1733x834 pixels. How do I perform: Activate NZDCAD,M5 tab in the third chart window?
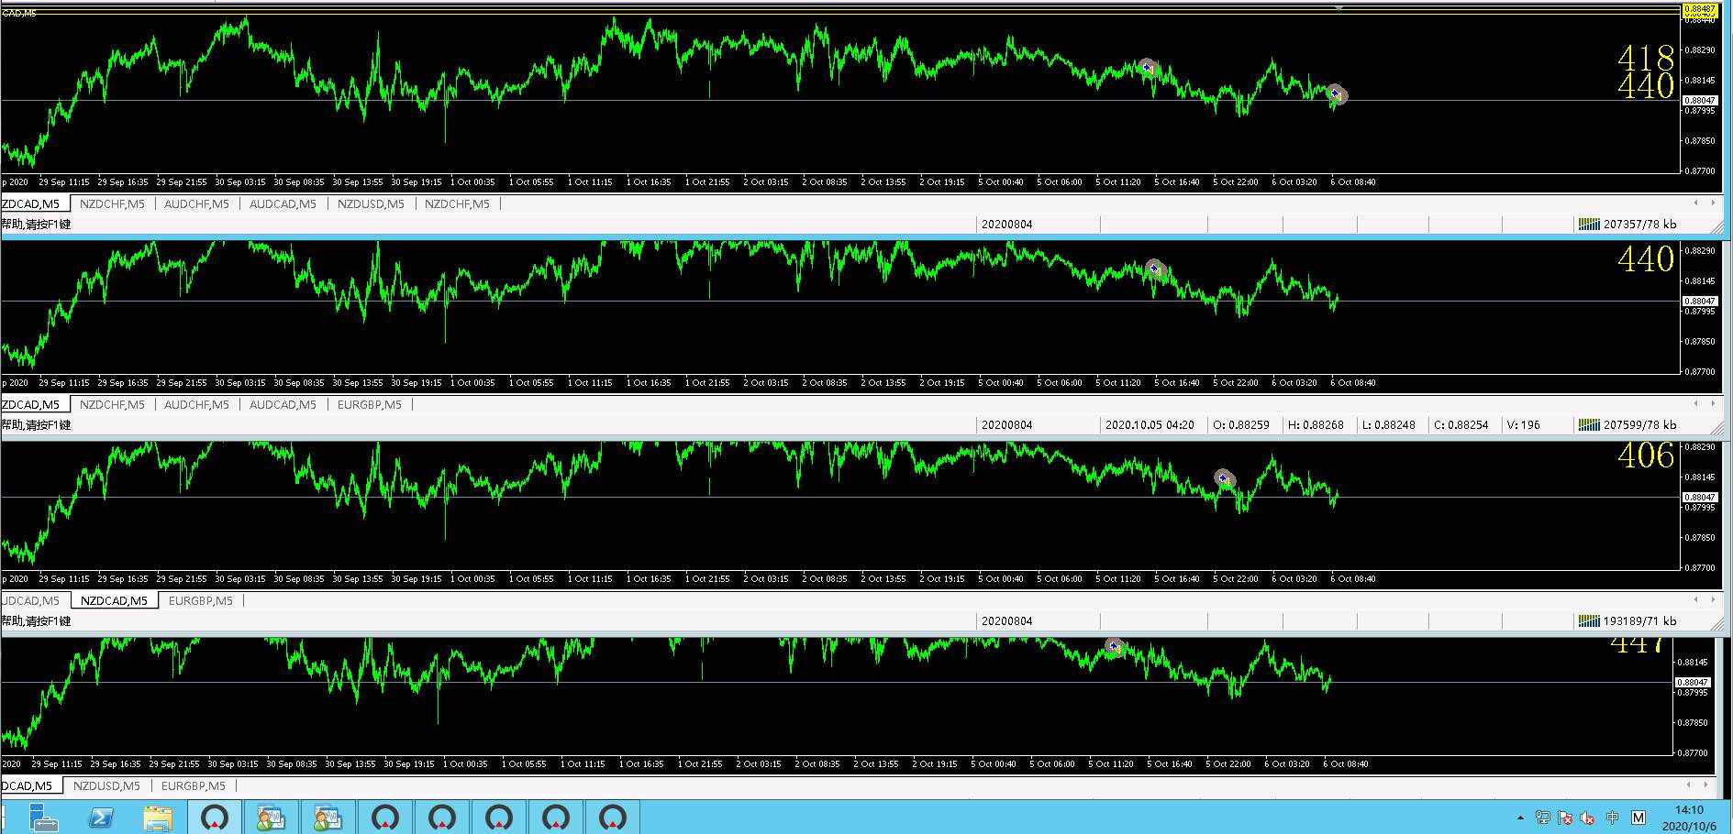point(114,600)
